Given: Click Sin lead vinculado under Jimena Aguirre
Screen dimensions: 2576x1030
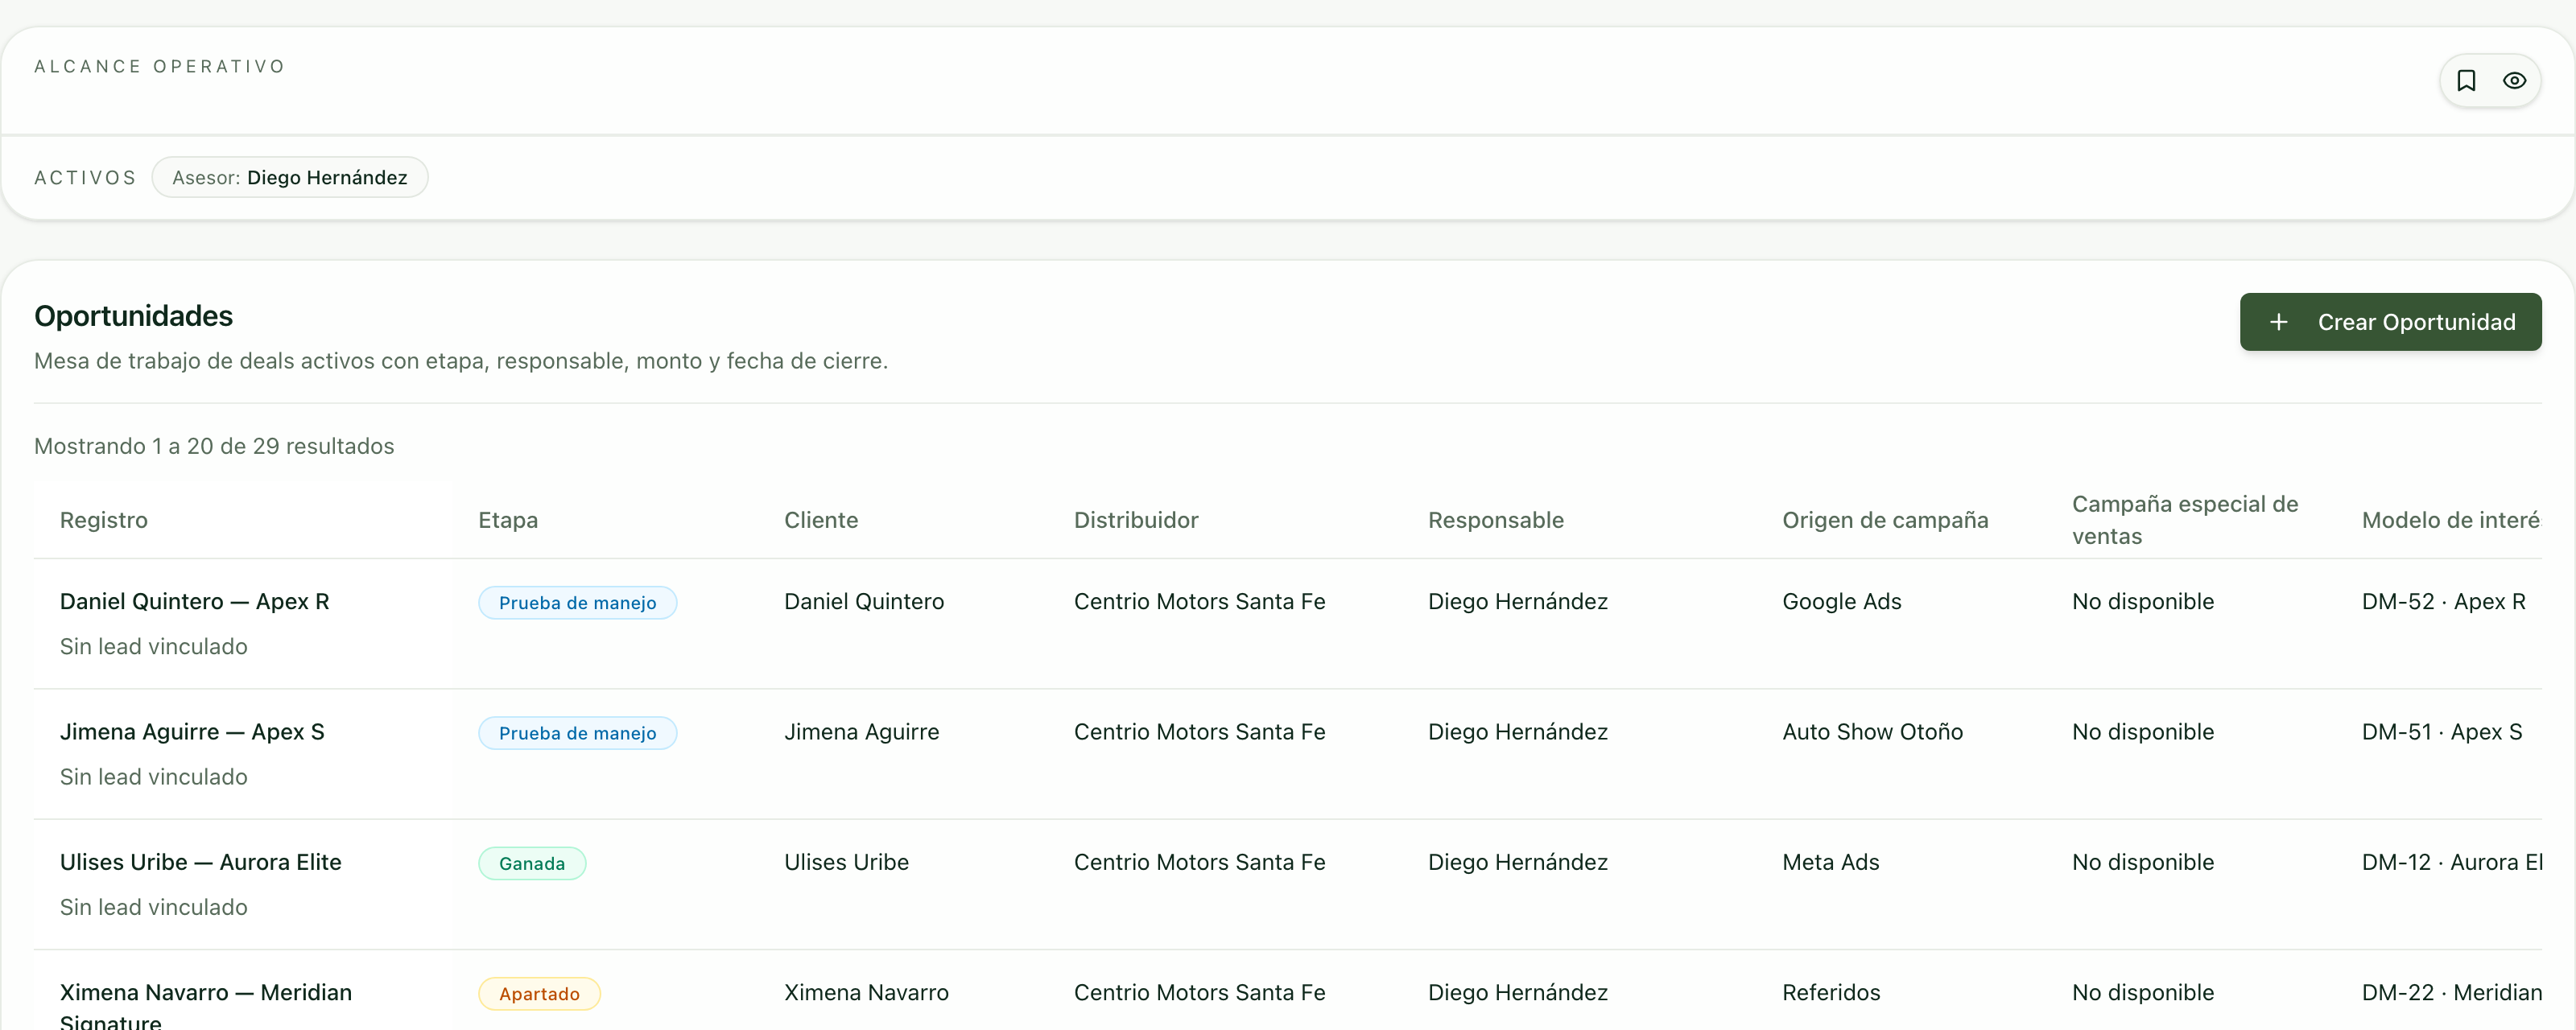Looking at the screenshot, I should click(x=153, y=776).
